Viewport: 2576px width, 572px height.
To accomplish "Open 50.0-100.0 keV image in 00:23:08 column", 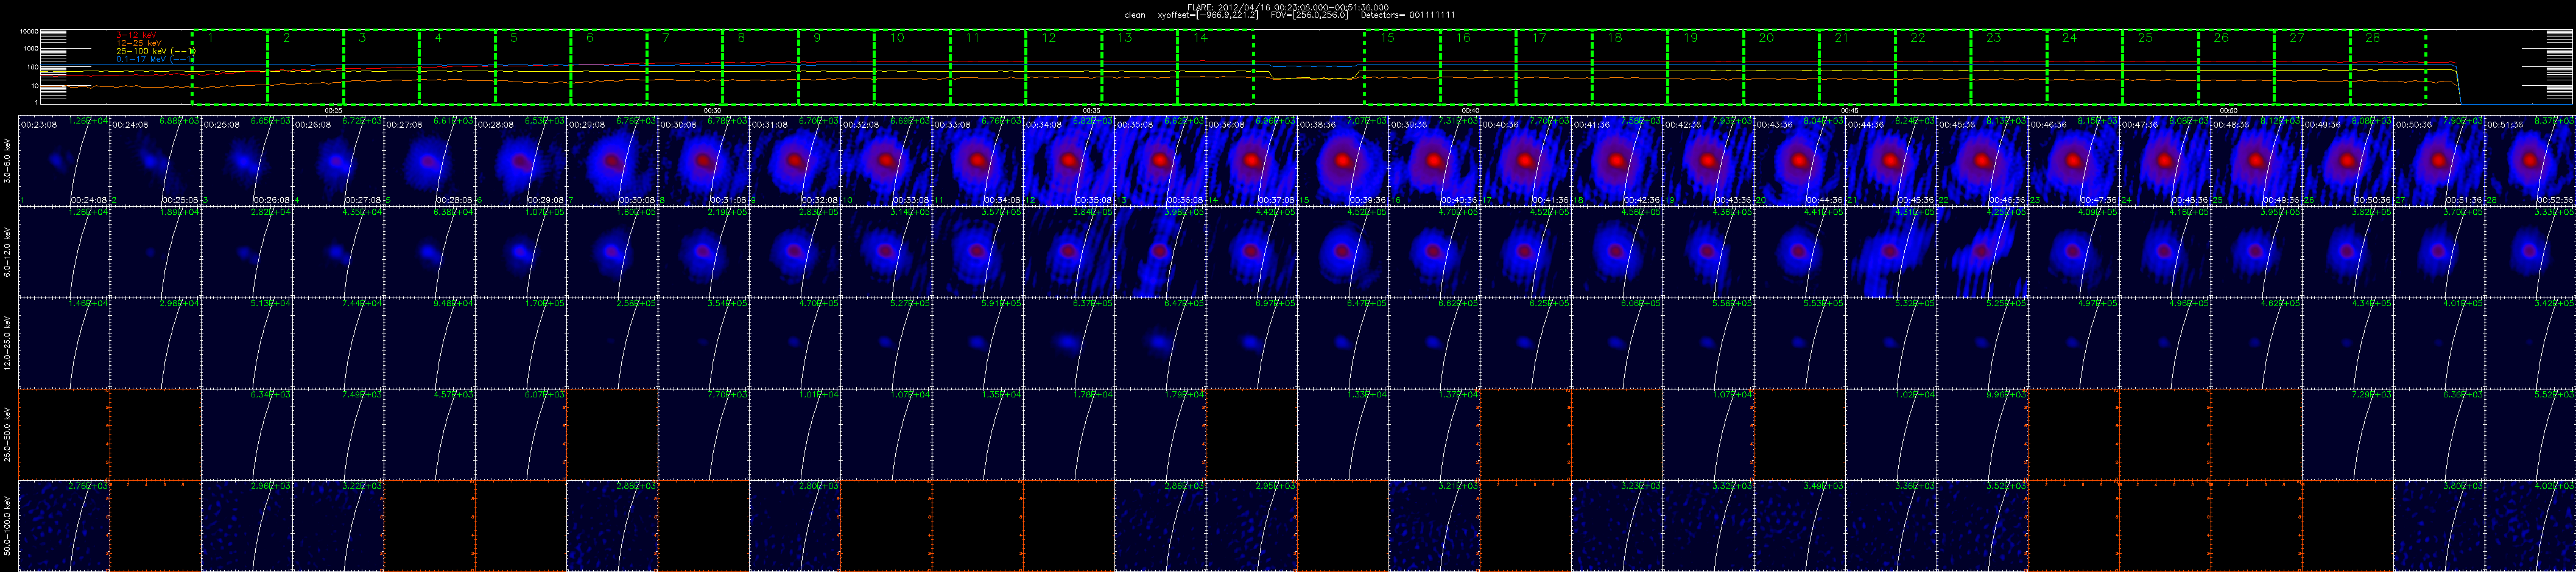I will point(63,526).
